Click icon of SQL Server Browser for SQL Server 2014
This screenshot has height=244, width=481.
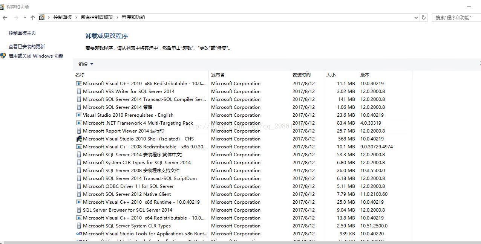[79, 210]
